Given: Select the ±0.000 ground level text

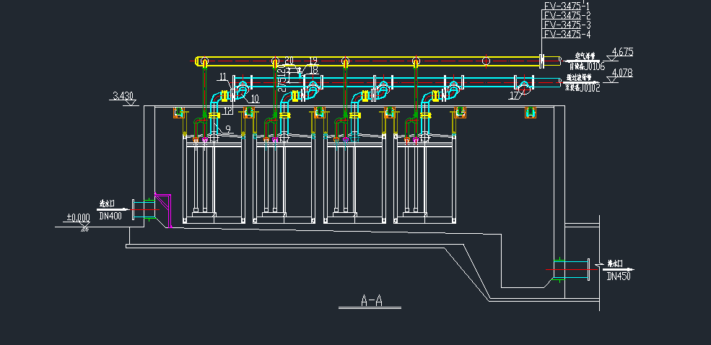Looking at the screenshot, I should pyautogui.click(x=78, y=217).
